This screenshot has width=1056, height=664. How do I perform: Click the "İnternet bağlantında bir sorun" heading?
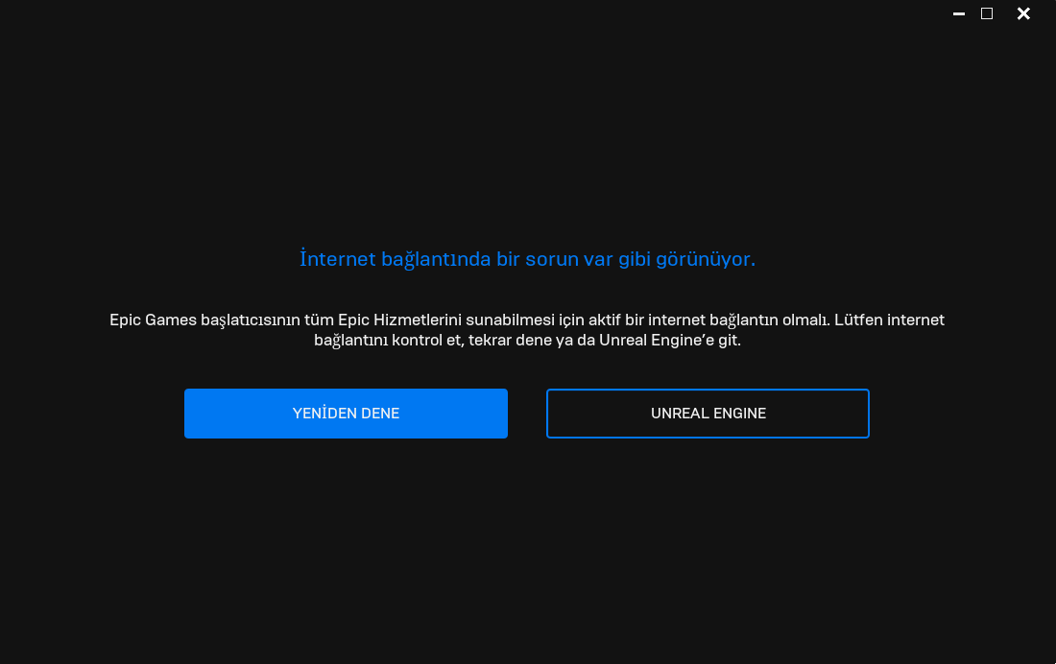click(527, 259)
